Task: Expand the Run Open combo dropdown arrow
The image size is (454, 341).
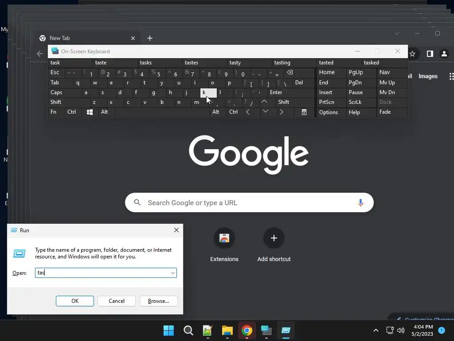Action: click(172, 273)
